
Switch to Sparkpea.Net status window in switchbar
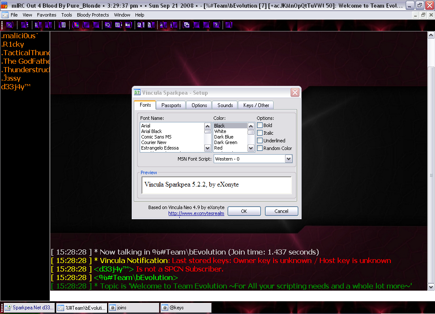point(29,308)
